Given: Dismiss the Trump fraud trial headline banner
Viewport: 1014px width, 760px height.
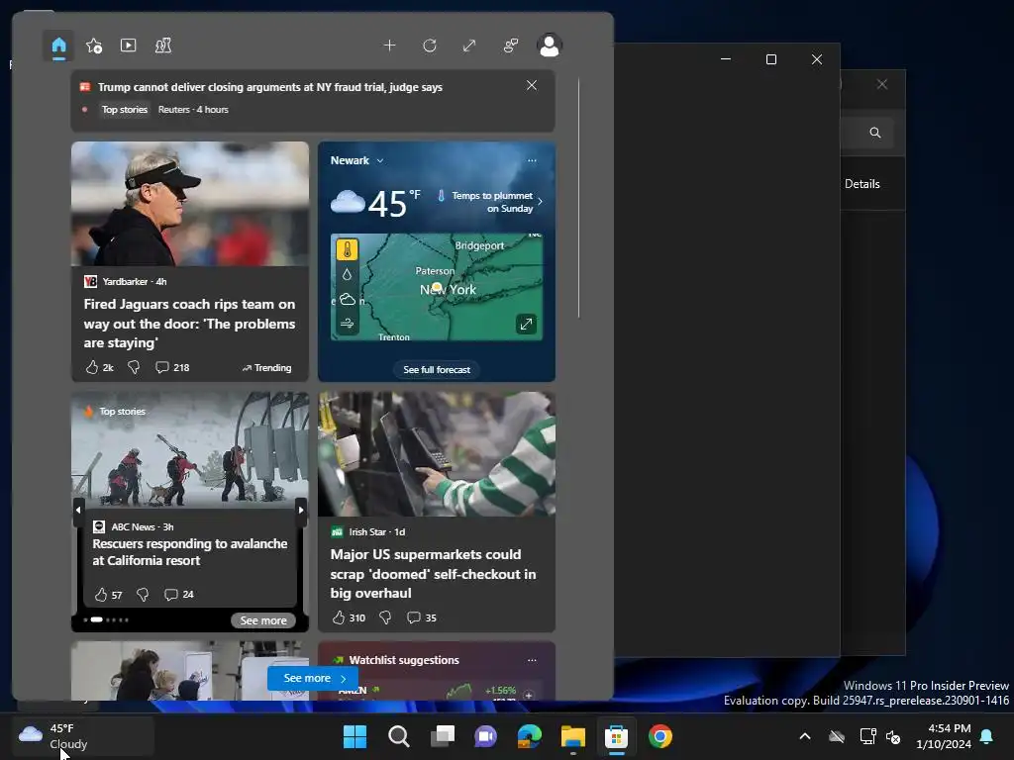Looking at the screenshot, I should click(532, 85).
